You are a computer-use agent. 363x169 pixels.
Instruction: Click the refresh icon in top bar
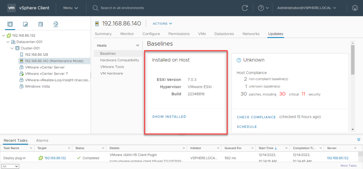[245, 8]
